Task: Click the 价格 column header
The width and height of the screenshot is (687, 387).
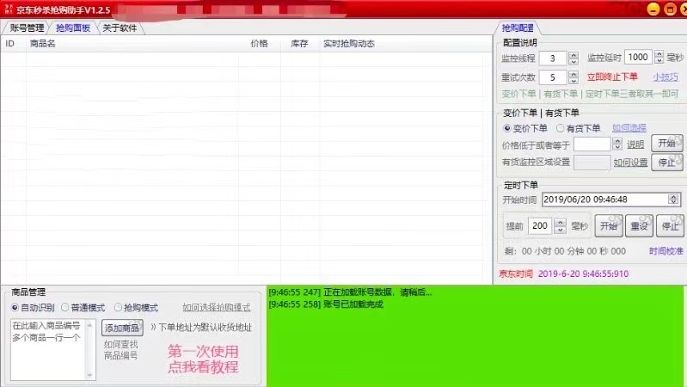Action: pos(259,43)
